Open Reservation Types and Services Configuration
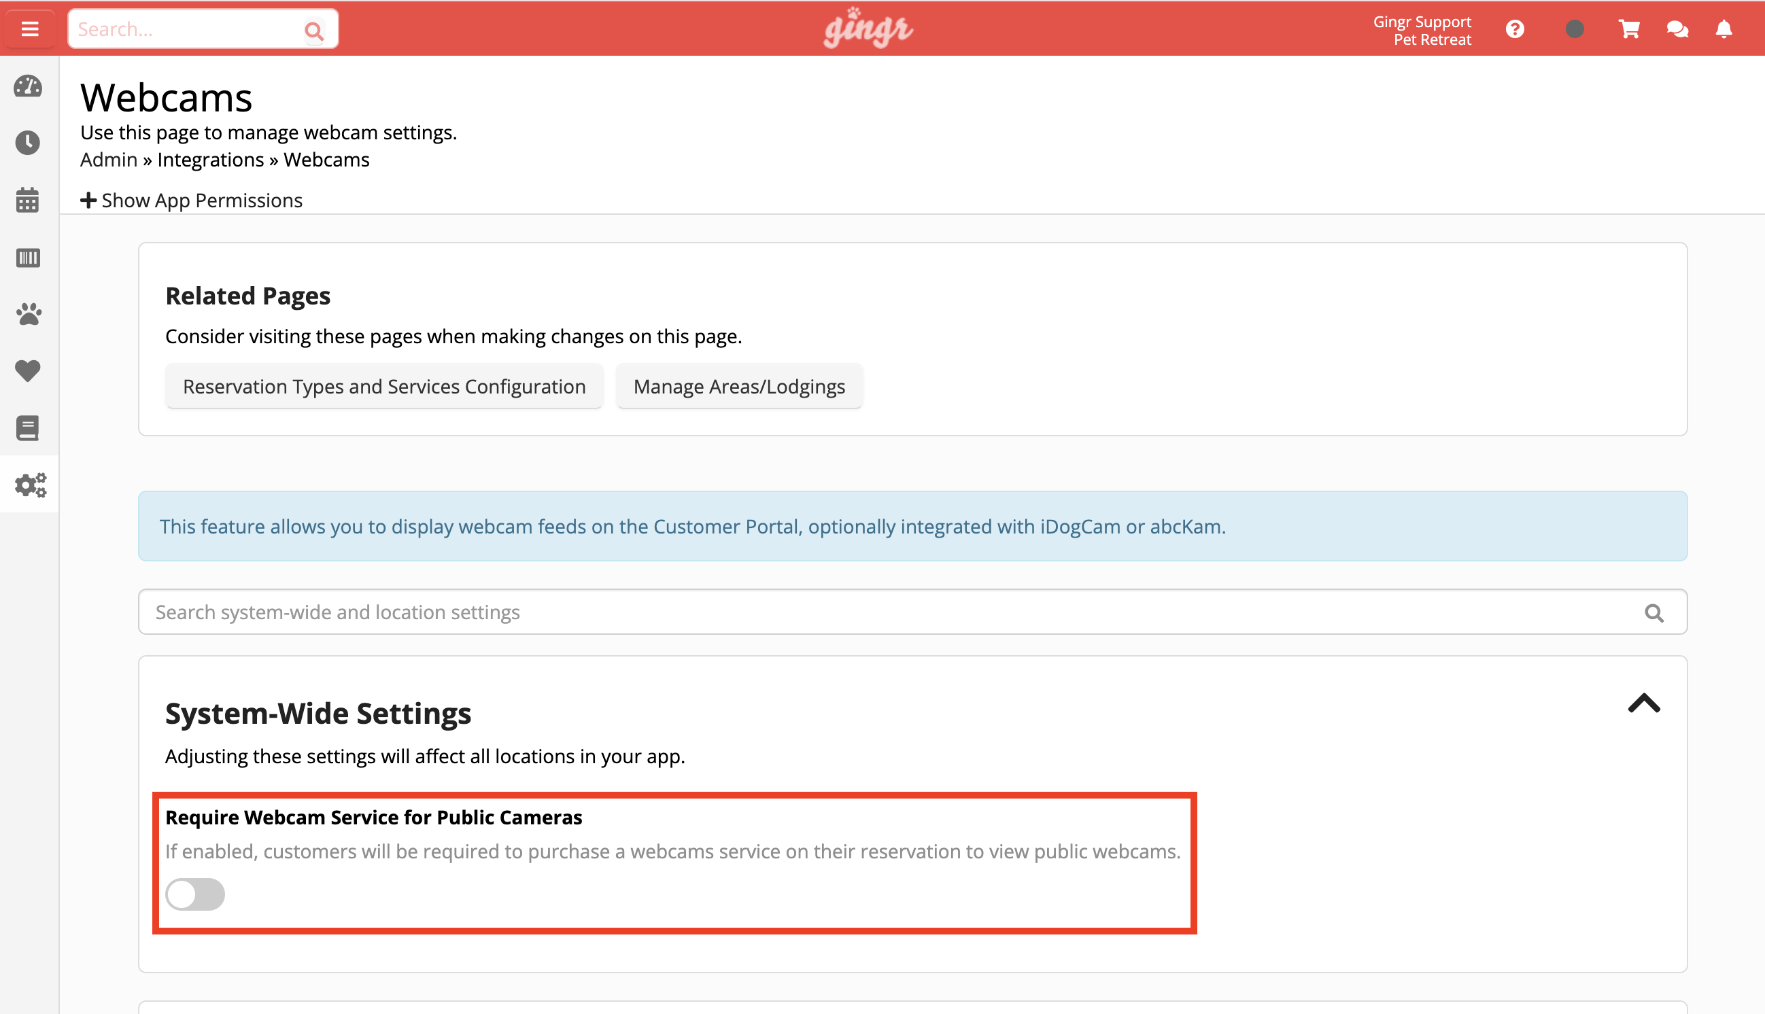 383,387
